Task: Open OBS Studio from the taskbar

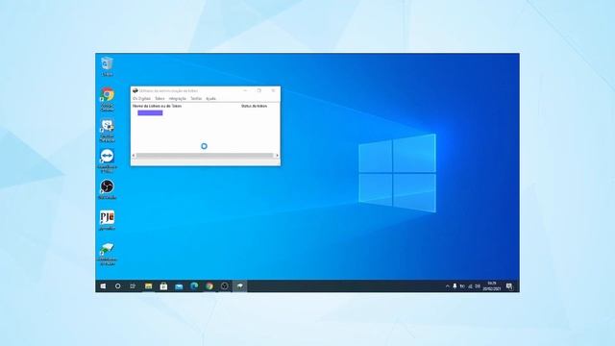Action: 224,286
